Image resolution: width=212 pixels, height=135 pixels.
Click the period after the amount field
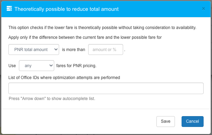(x=125, y=51)
